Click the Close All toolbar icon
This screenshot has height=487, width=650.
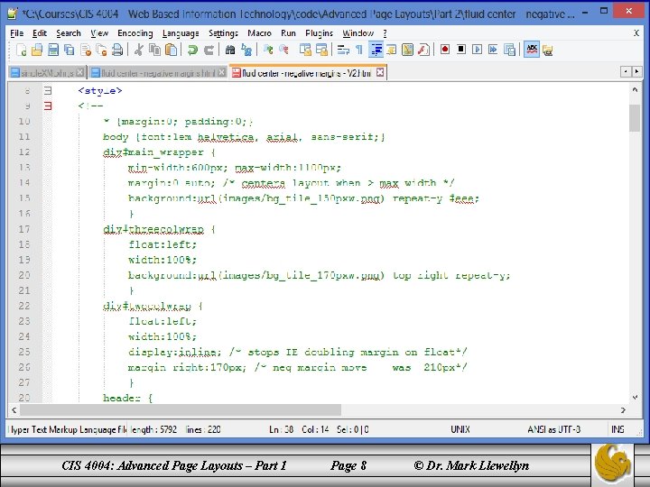click(x=101, y=51)
